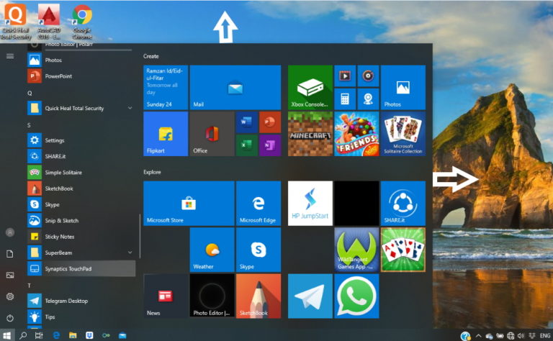Expand the Start menu hamburger button
553x341 pixels.
pyautogui.click(x=10, y=56)
